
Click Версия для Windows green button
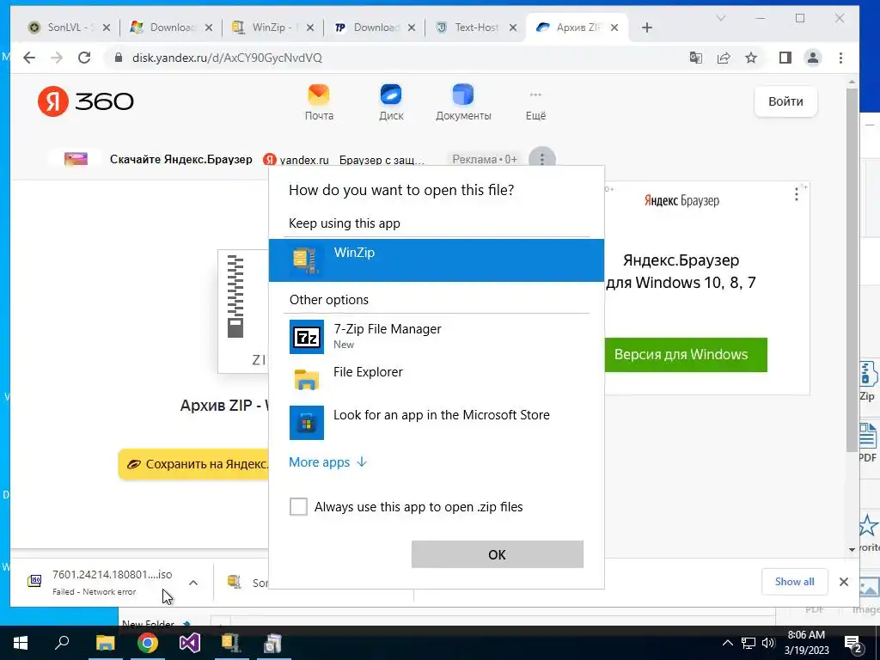pos(685,355)
